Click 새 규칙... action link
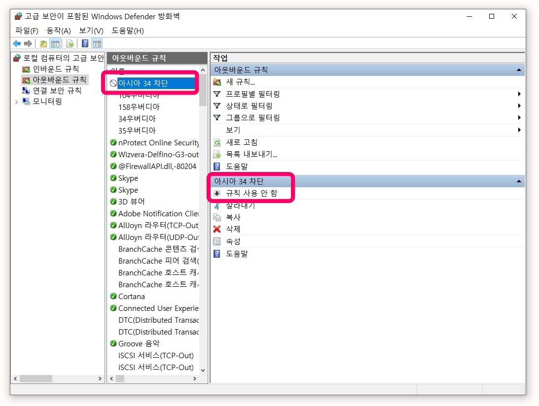Image resolution: width=539 pixels, height=406 pixels. (x=240, y=82)
